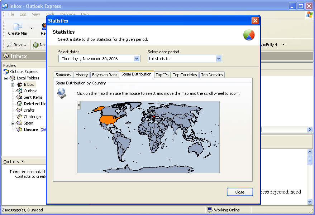Switch to the Top Countries tab
The height and width of the screenshot is (215, 315).
click(185, 75)
